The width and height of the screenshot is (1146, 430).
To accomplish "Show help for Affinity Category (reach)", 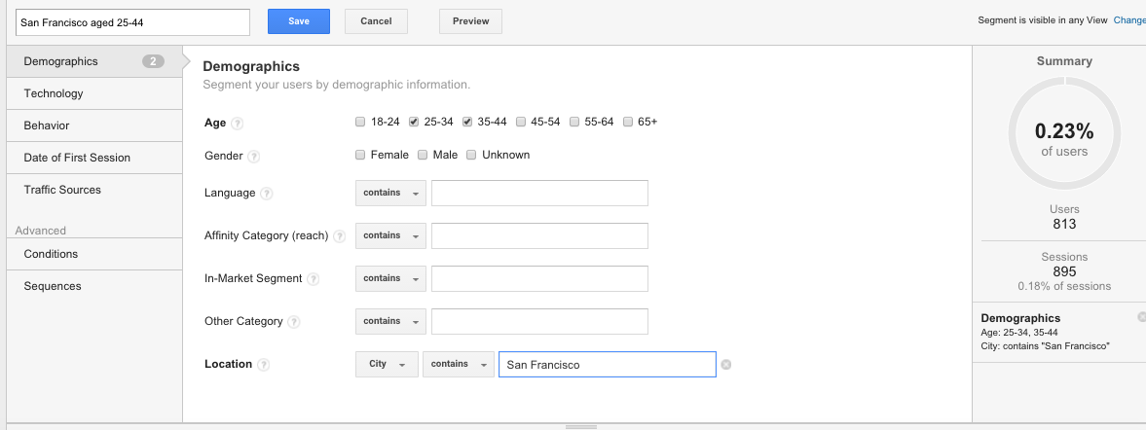I will pos(339,236).
